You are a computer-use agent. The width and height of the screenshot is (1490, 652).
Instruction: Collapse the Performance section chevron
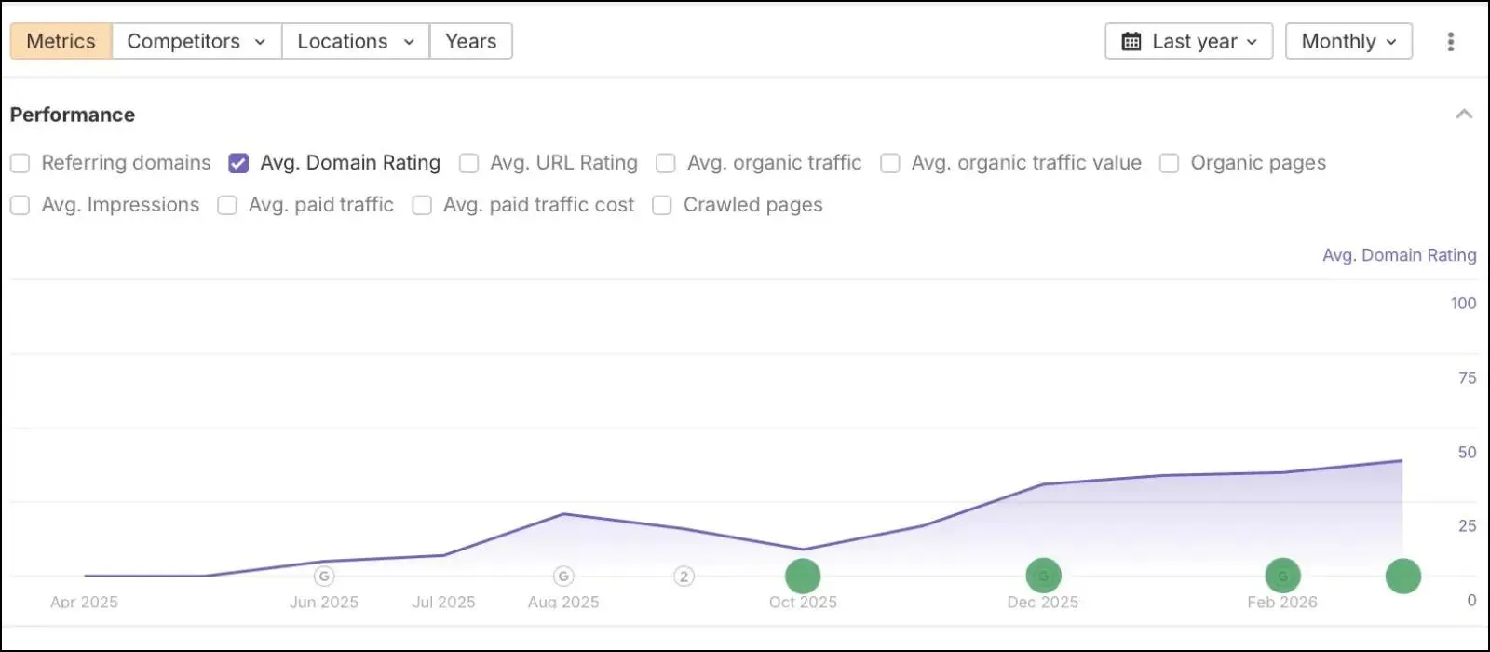(1464, 115)
